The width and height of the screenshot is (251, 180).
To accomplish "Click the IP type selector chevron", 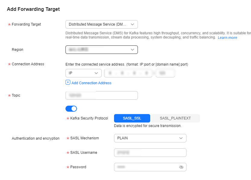I will (x=96, y=73).
